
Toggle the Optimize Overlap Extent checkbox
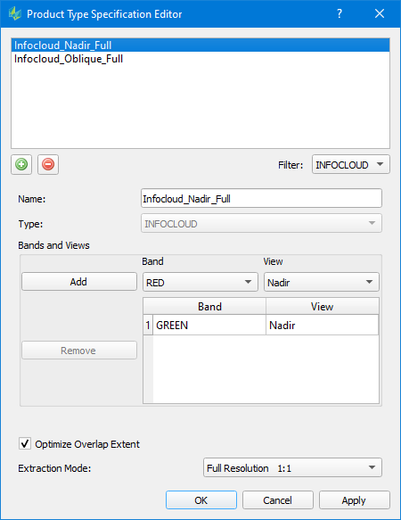coord(25,443)
